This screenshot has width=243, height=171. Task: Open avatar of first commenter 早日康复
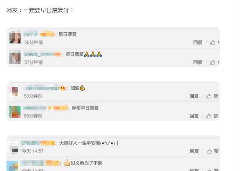pyautogui.click(x=15, y=37)
